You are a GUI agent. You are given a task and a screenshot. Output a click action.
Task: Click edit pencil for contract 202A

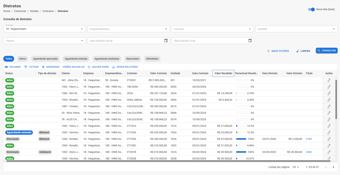(x=329, y=93)
